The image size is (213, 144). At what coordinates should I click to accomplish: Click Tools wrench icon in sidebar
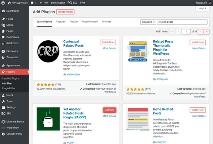coord(3,102)
